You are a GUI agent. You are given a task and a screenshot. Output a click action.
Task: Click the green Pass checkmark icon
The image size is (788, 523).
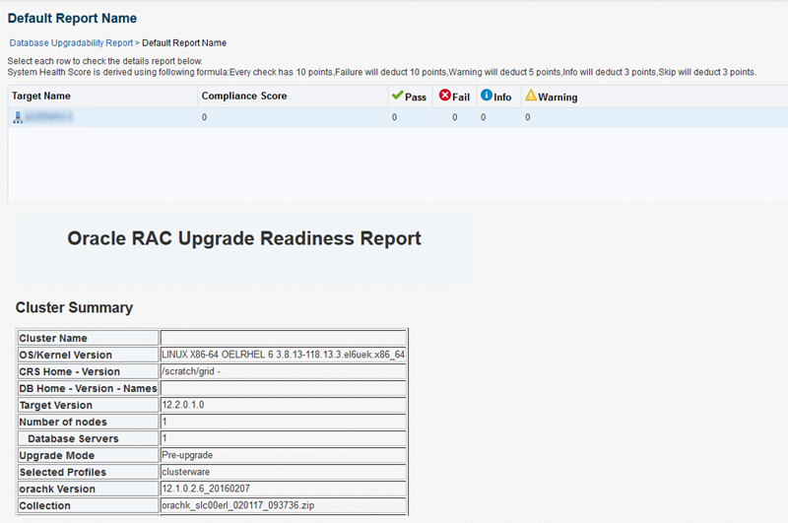[398, 95]
